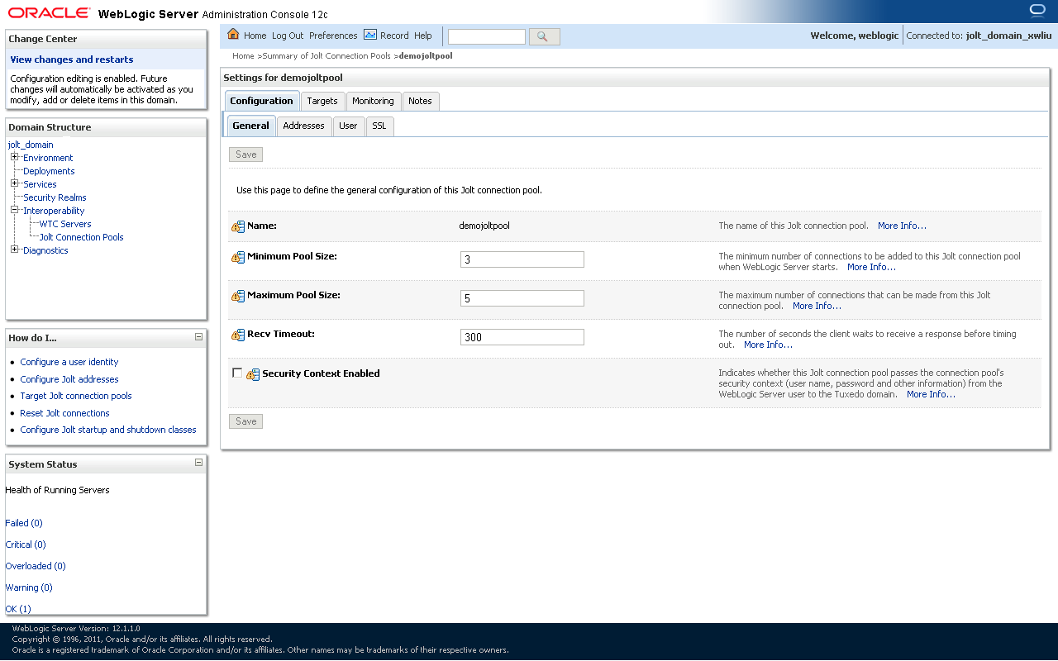Open Services in the domain tree
The height and width of the screenshot is (661, 1058).
40,184
